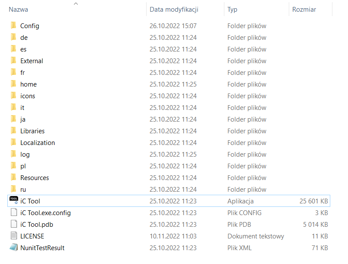Screen dimensions: 348x264
Task: Select the home folder name
Action: 29,84
